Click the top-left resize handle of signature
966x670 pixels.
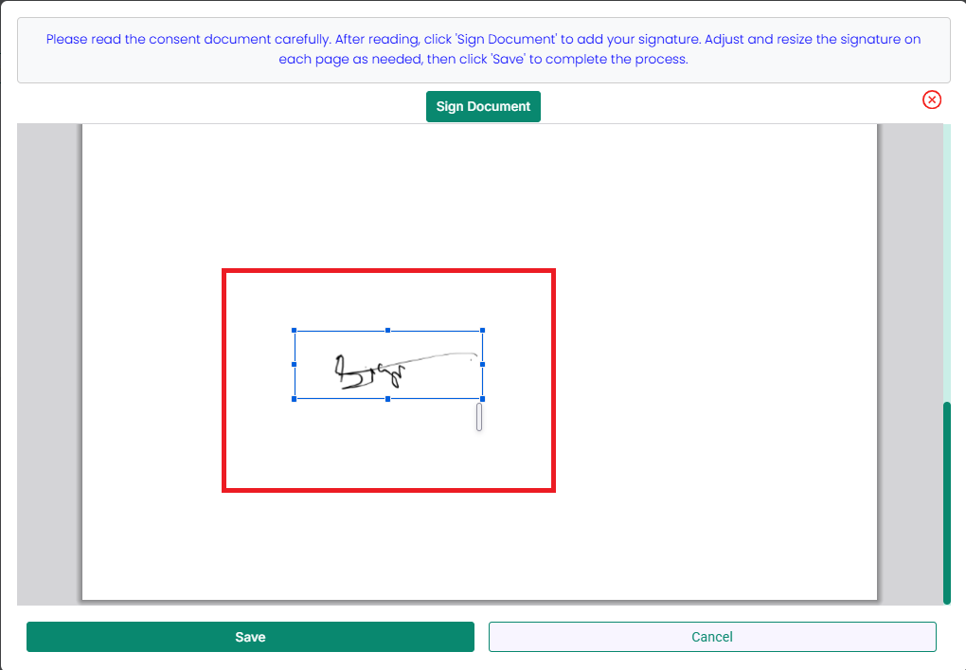295,331
